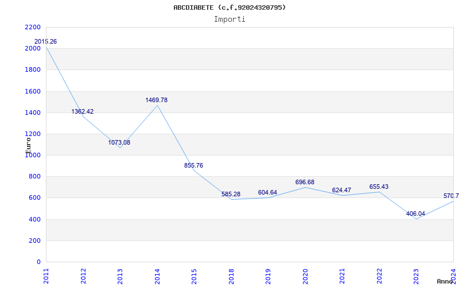Select the data label 855.76
The width and height of the screenshot is (459, 287).
click(193, 166)
